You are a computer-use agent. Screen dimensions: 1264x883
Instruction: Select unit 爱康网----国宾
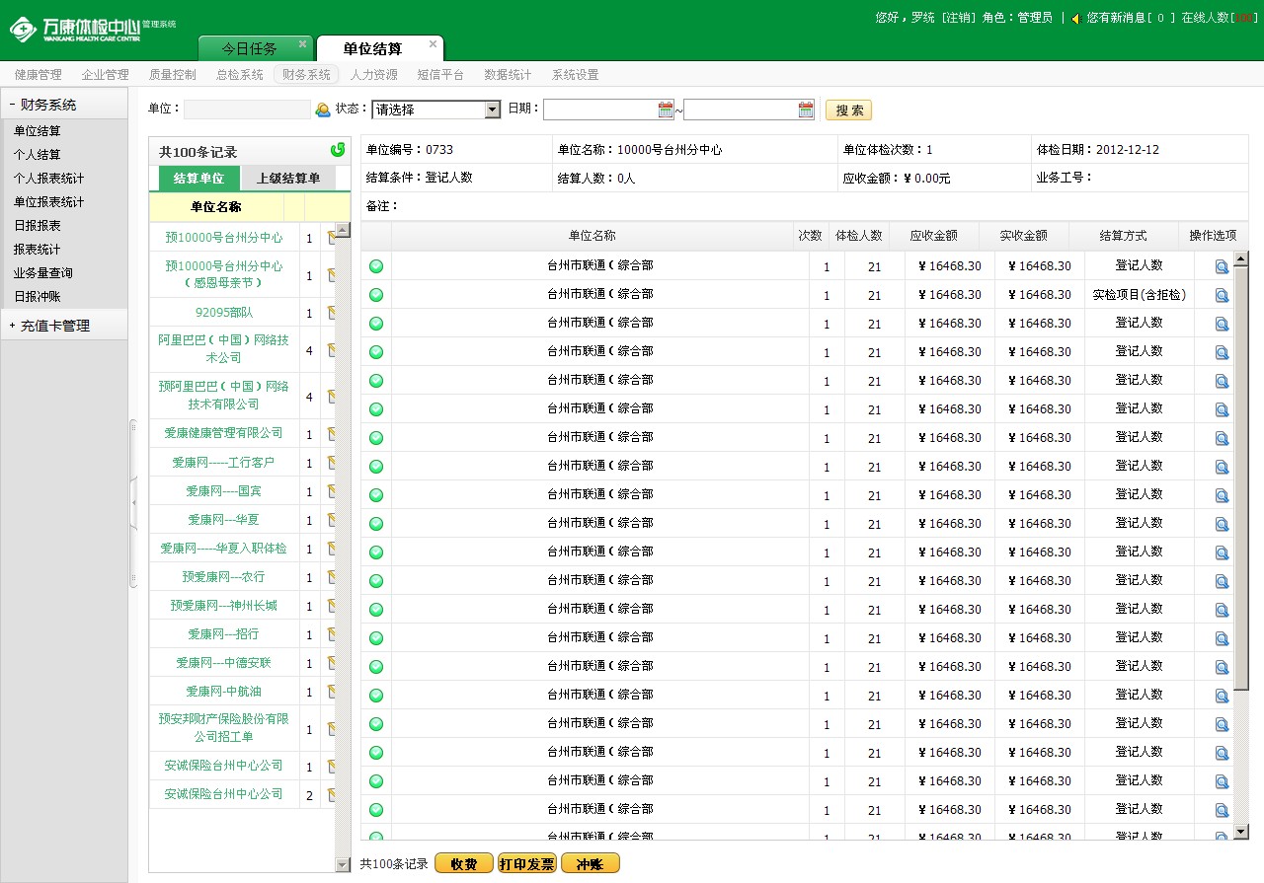[224, 491]
